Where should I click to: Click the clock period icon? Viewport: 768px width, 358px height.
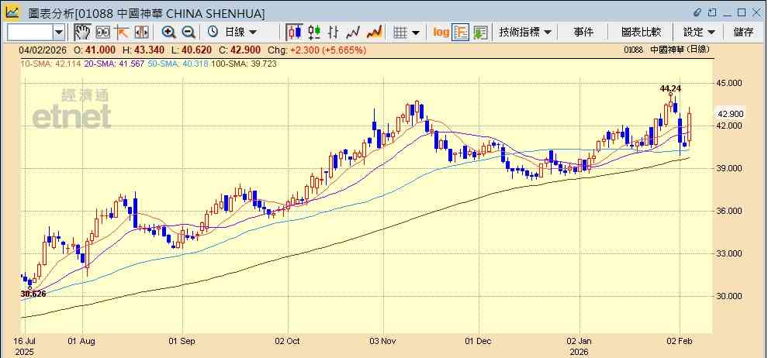pos(213,33)
